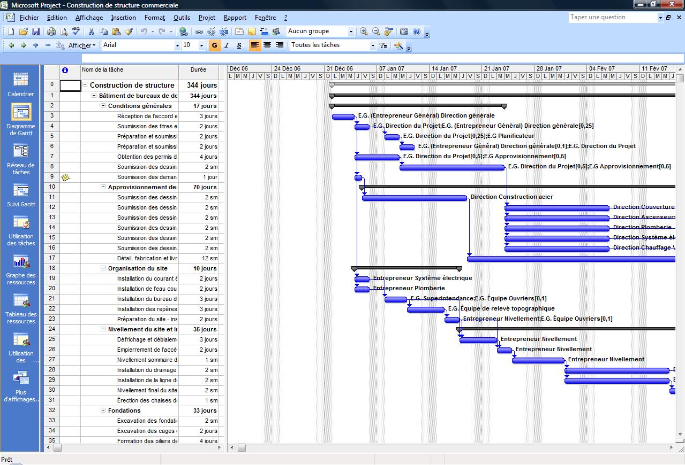Screen dimensions: 685x465
Task: Click the Outdent green left arrow
Action: (11, 45)
